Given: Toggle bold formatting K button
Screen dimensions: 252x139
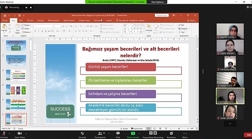Looking at the screenshot, I should 35,31.
